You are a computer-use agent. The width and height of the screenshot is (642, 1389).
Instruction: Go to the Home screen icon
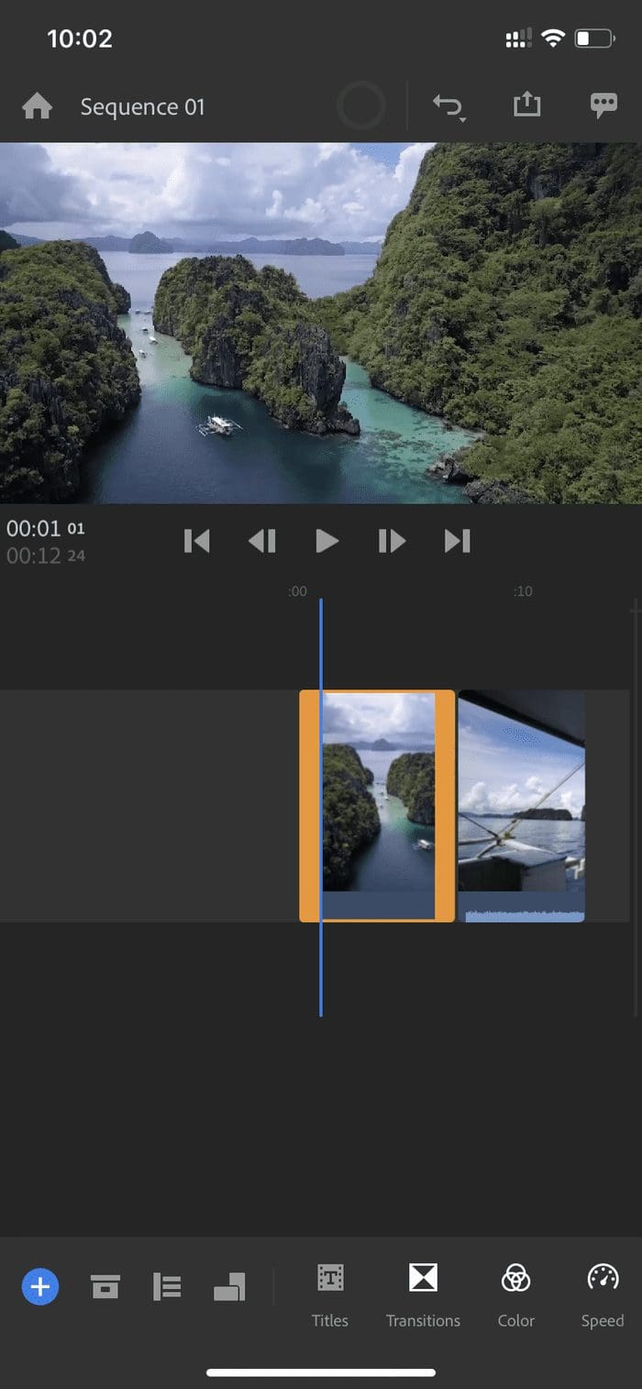[x=37, y=107]
